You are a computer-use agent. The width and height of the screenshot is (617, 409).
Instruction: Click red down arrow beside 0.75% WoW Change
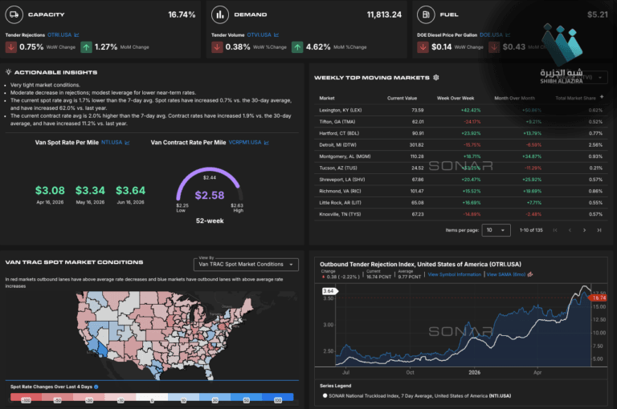pos(10,47)
